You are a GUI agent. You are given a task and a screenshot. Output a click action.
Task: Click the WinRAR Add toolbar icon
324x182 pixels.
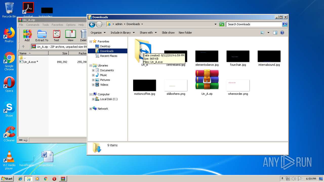click(27, 36)
